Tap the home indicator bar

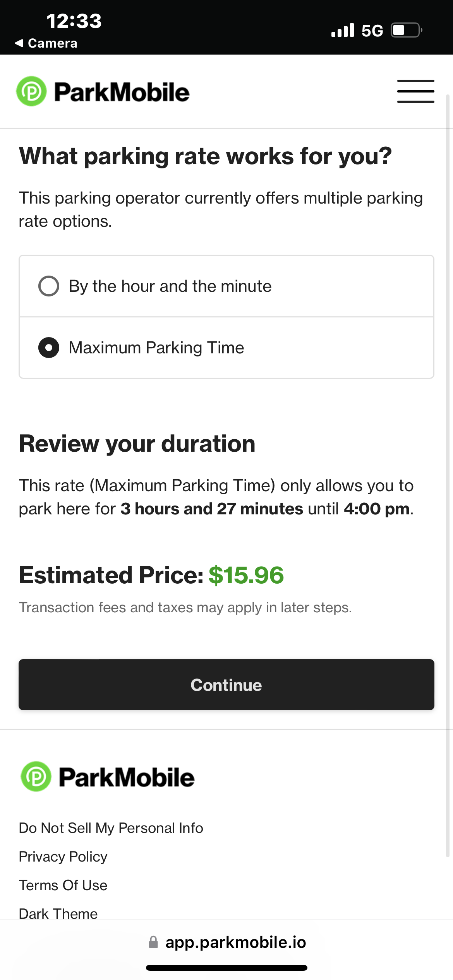pyautogui.click(x=226, y=968)
